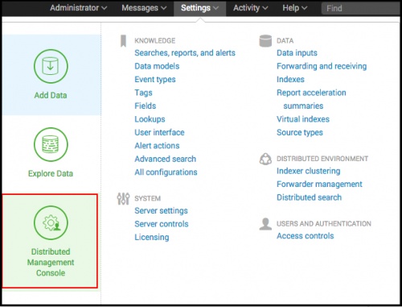Expand the Activity menu
The height and width of the screenshot is (307, 402).
[x=250, y=8]
